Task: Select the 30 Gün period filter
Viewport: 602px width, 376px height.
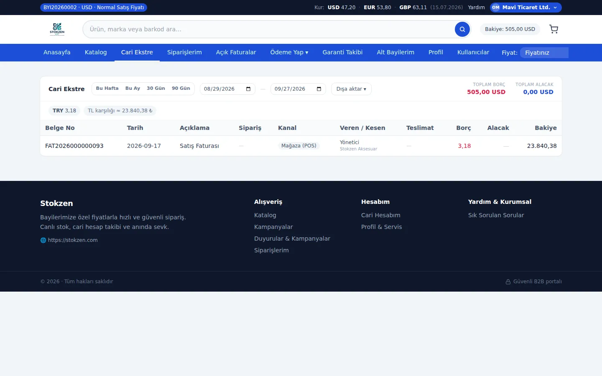Action: click(x=156, y=89)
